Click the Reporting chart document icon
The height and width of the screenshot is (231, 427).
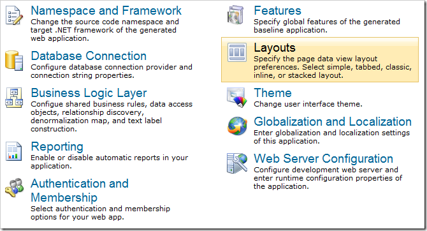13,151
